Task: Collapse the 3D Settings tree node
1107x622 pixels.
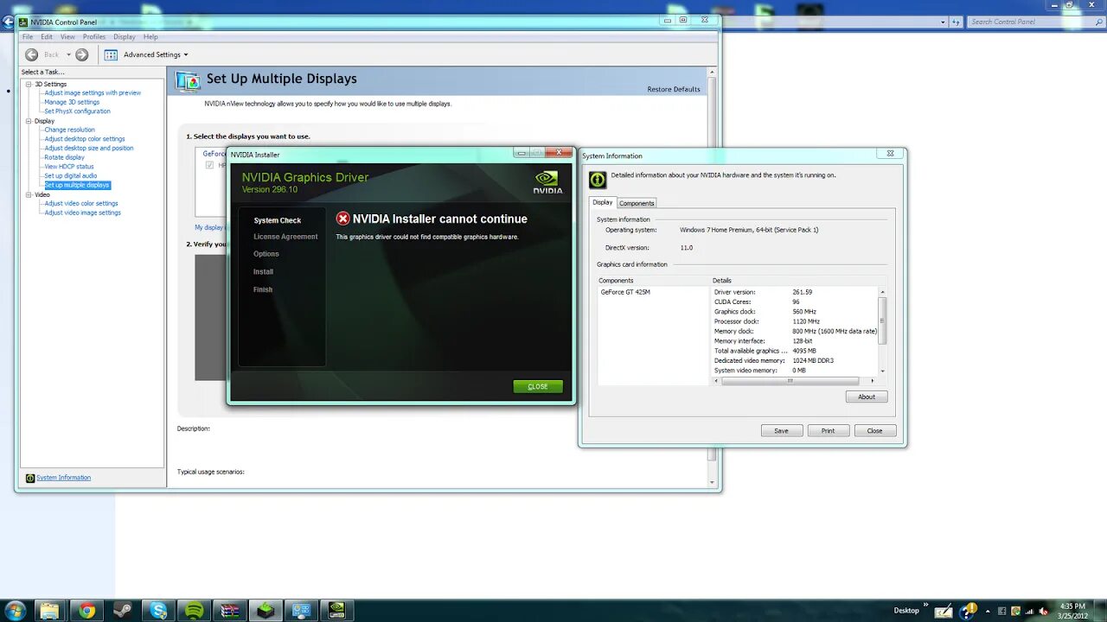Action: click(x=29, y=84)
